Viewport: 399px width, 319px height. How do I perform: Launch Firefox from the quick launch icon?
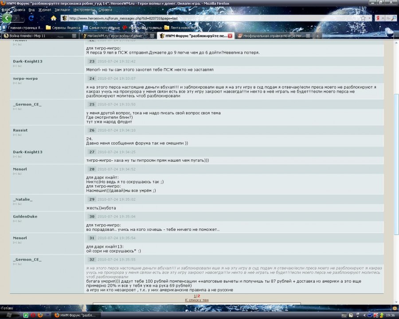coord(40,315)
